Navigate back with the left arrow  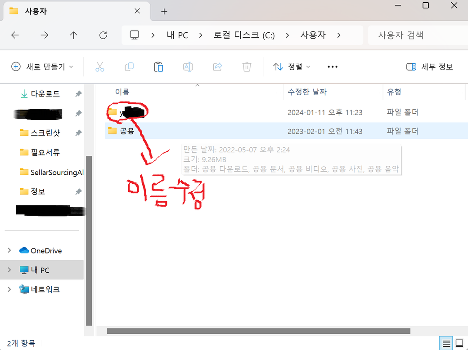tap(15, 35)
